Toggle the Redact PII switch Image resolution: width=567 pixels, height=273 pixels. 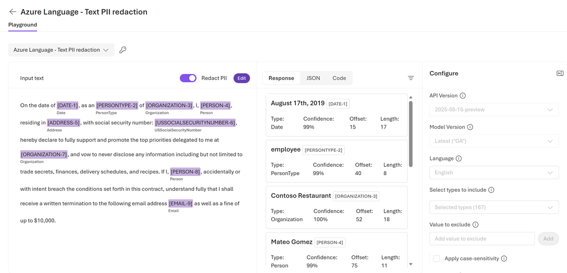coord(188,78)
